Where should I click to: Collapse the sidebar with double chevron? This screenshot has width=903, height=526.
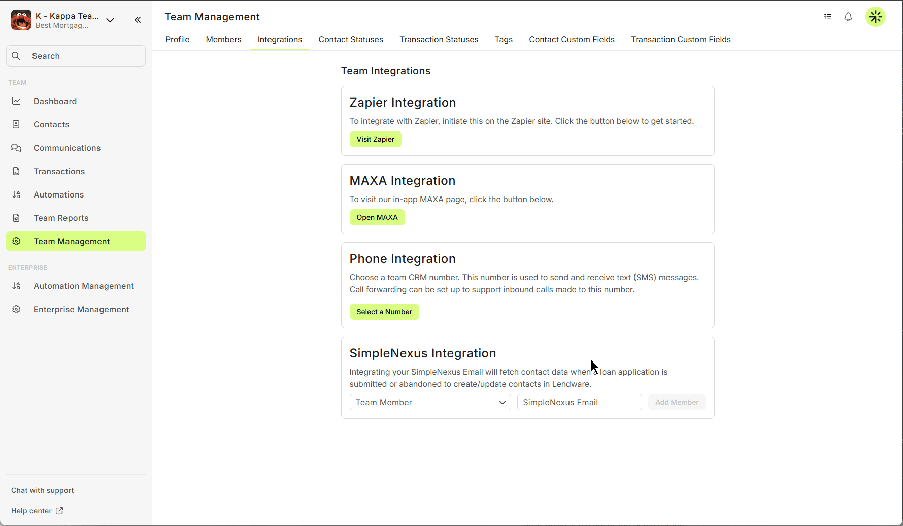138,20
